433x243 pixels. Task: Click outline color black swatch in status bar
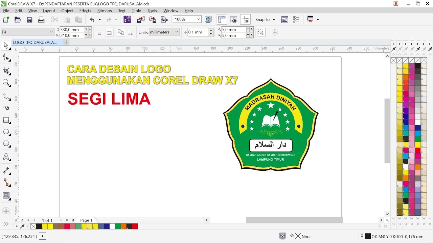click(368, 236)
